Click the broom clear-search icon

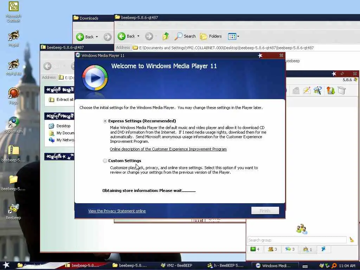tap(352, 240)
